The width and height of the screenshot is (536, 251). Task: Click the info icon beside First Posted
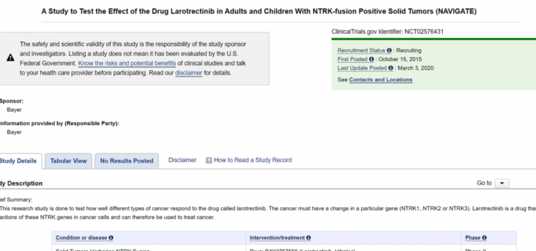371,60
